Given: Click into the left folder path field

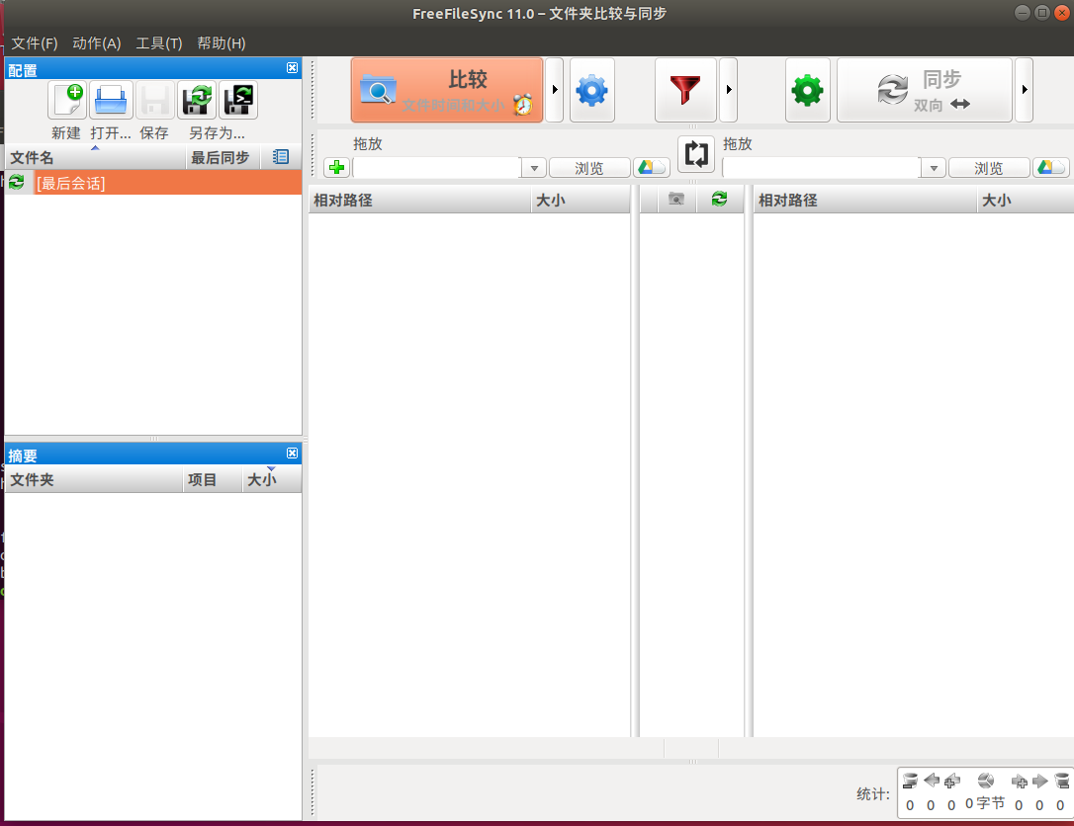Looking at the screenshot, I should pos(437,168).
